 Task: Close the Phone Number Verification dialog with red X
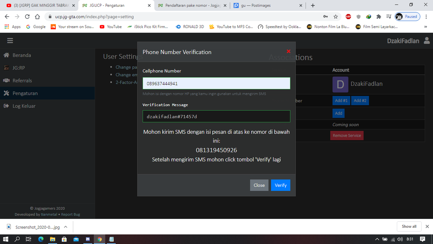coord(289,52)
